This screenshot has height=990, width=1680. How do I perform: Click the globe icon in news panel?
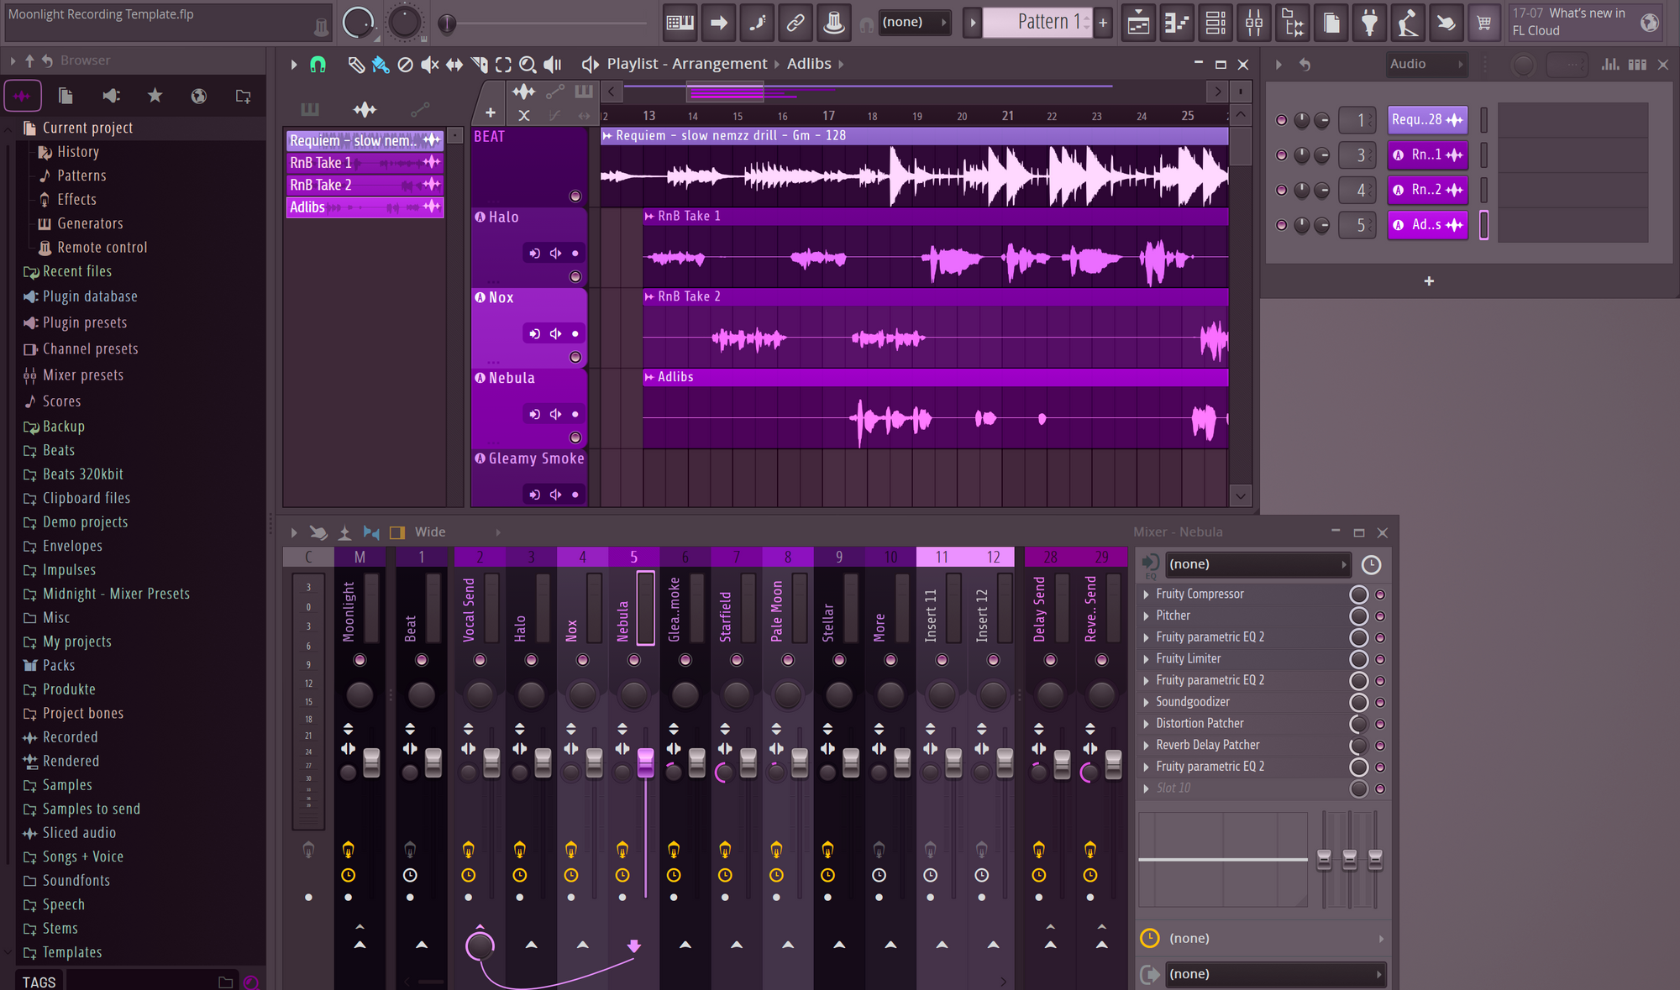click(1650, 23)
